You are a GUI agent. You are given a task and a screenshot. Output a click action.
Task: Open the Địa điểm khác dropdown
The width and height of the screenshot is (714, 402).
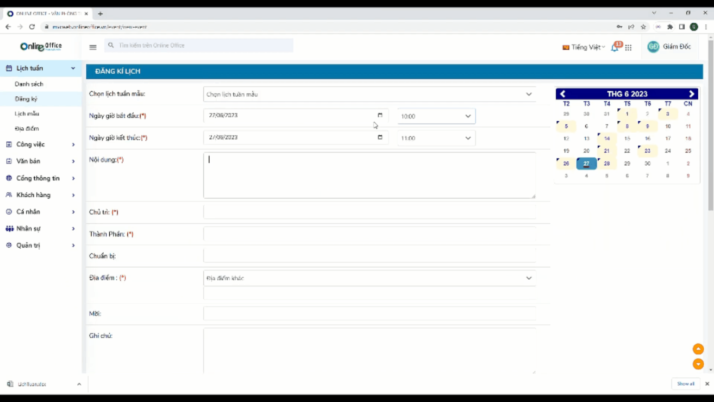click(369, 278)
